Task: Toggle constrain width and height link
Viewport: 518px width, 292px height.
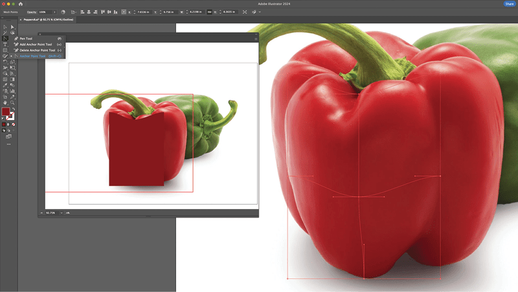Action: click(x=209, y=12)
